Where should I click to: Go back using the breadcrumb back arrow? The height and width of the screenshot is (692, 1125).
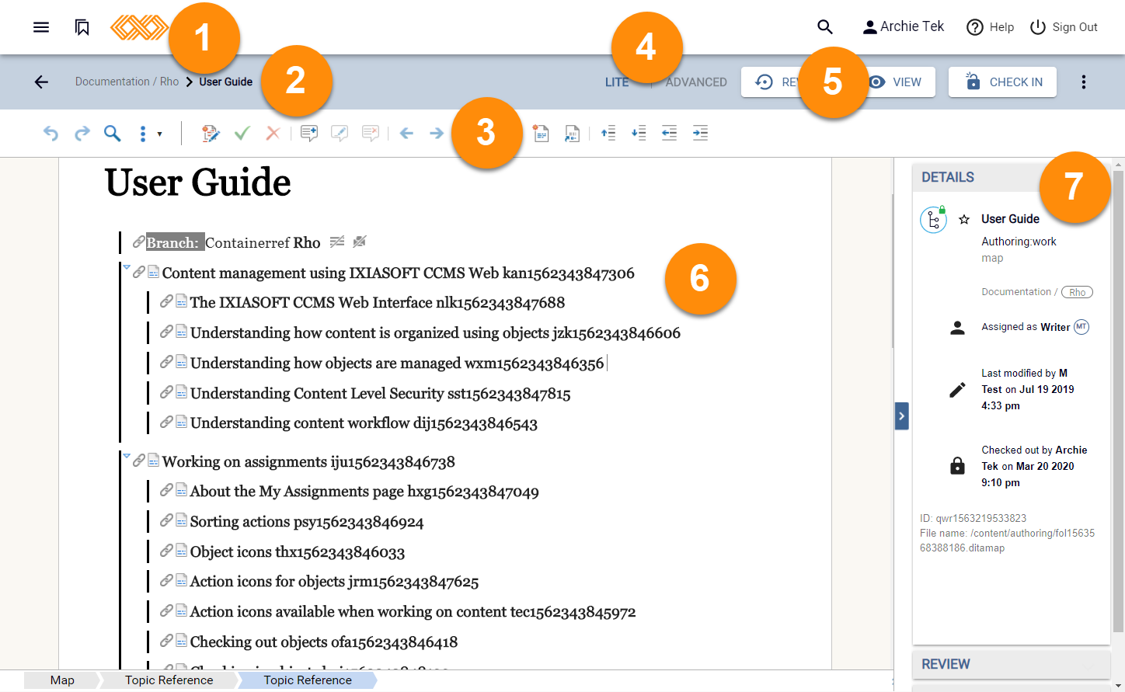click(41, 82)
